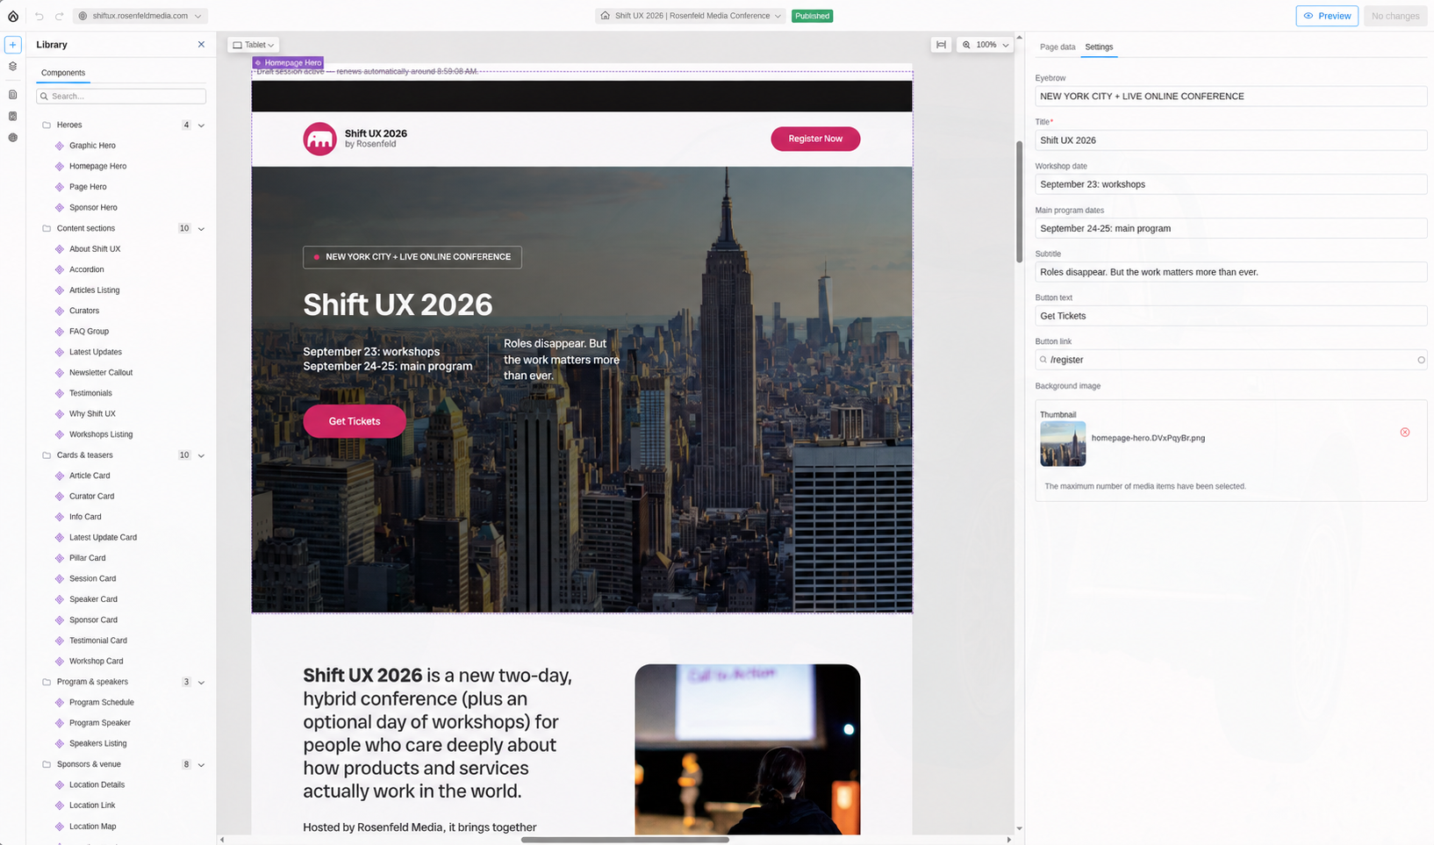Click the Eyebrow input field
Image resolution: width=1434 pixels, height=845 pixels.
[1230, 97]
